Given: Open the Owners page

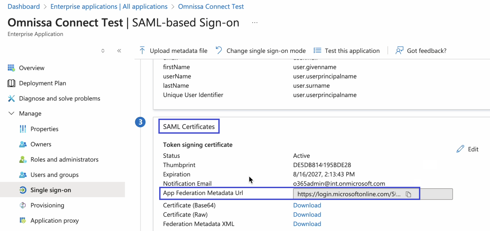Looking at the screenshot, I should (41, 144).
